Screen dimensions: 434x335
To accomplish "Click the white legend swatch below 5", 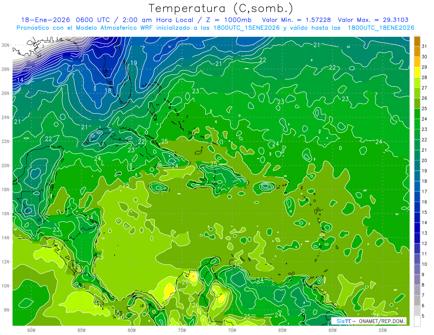I will point(417,321).
